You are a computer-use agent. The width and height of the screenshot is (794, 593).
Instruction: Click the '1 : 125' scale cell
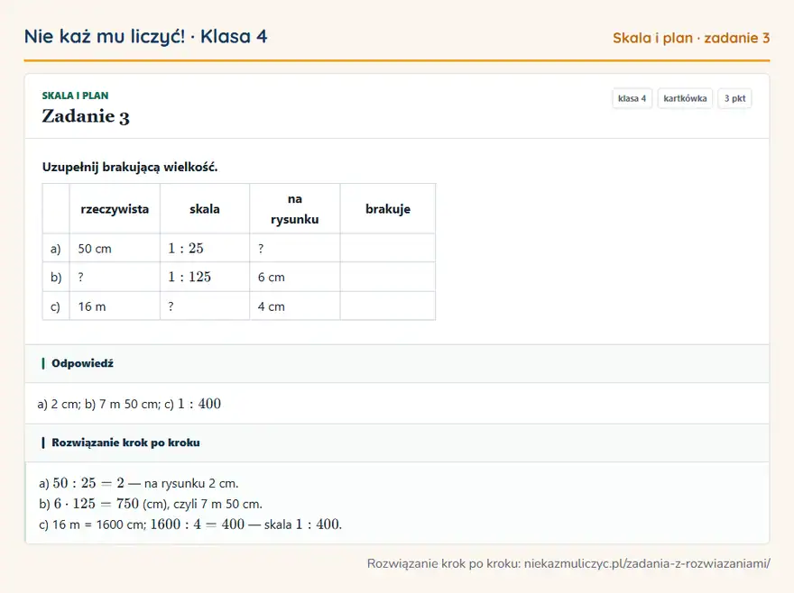pyautogui.click(x=205, y=277)
